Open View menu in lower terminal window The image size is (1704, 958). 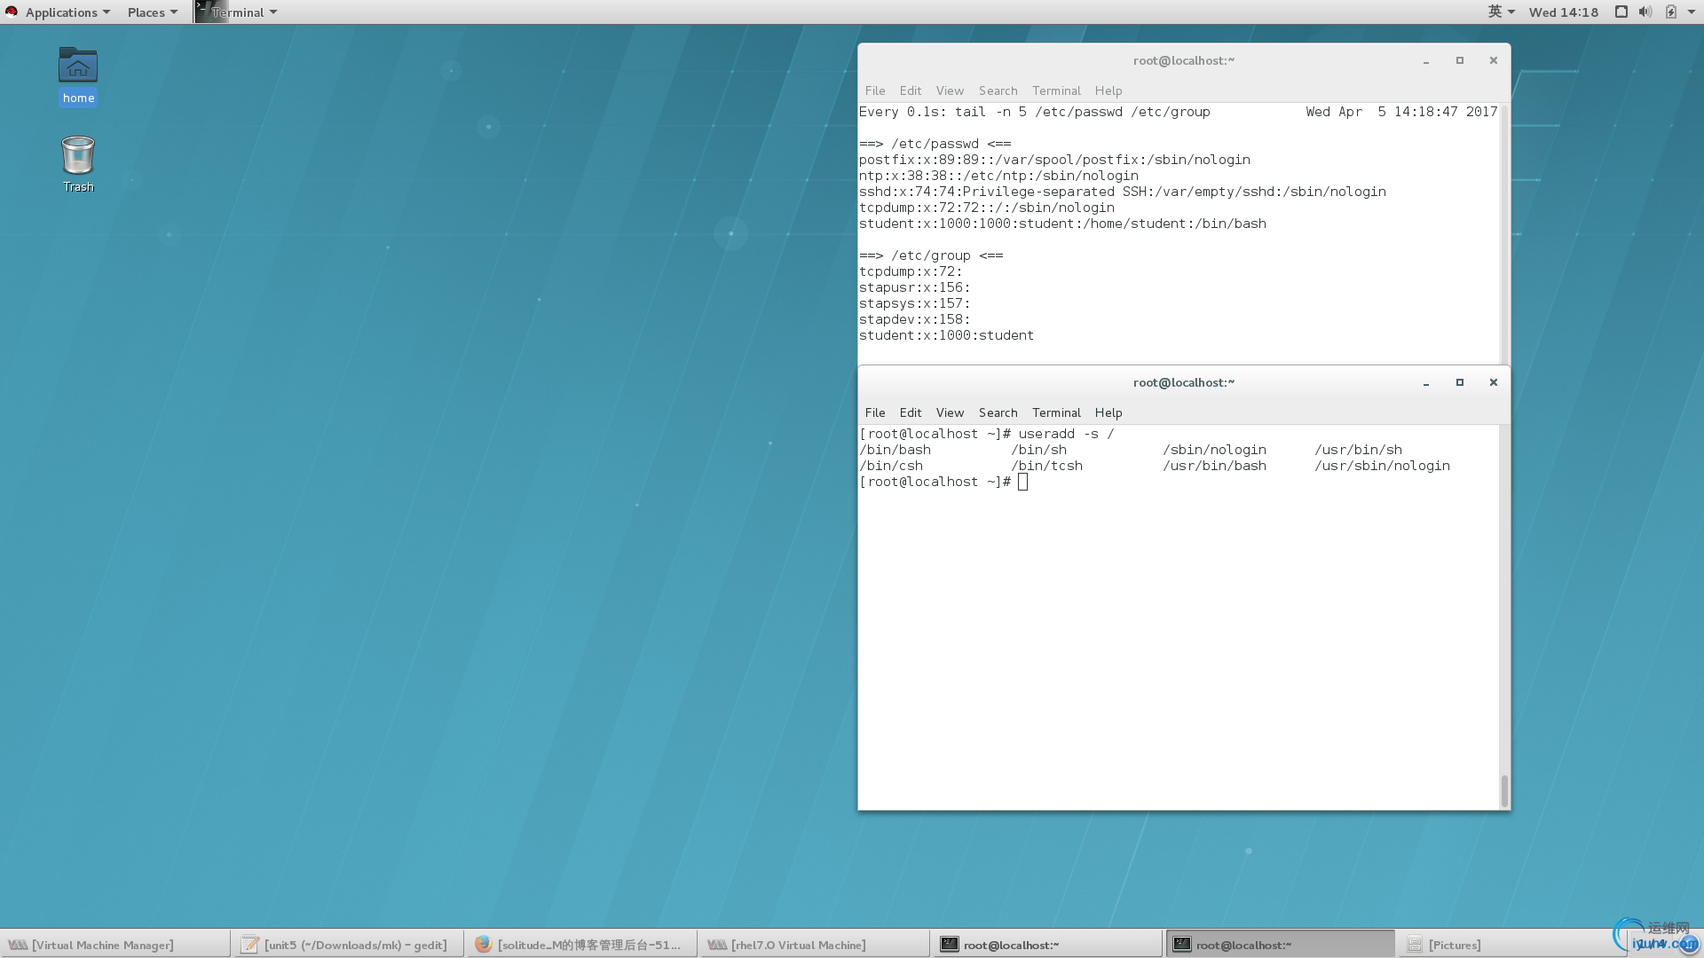(x=949, y=412)
